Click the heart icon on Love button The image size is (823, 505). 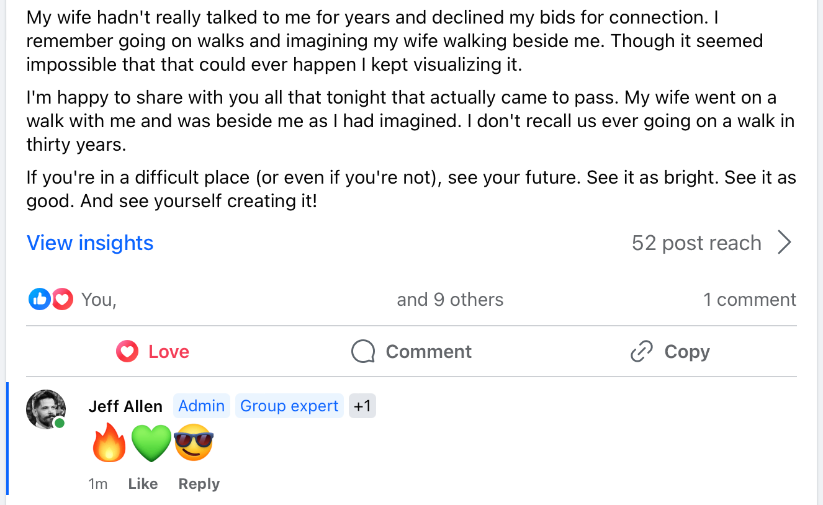127,352
